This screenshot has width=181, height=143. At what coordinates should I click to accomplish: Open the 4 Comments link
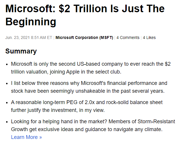click(x=128, y=37)
